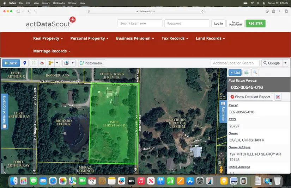Open the Tax Records menu
This screenshot has height=188, width=291.
point(175,38)
